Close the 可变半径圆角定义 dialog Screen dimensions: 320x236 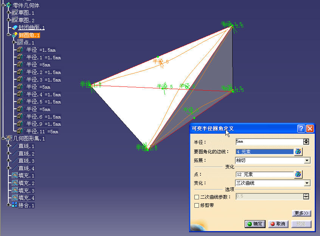point(310,129)
